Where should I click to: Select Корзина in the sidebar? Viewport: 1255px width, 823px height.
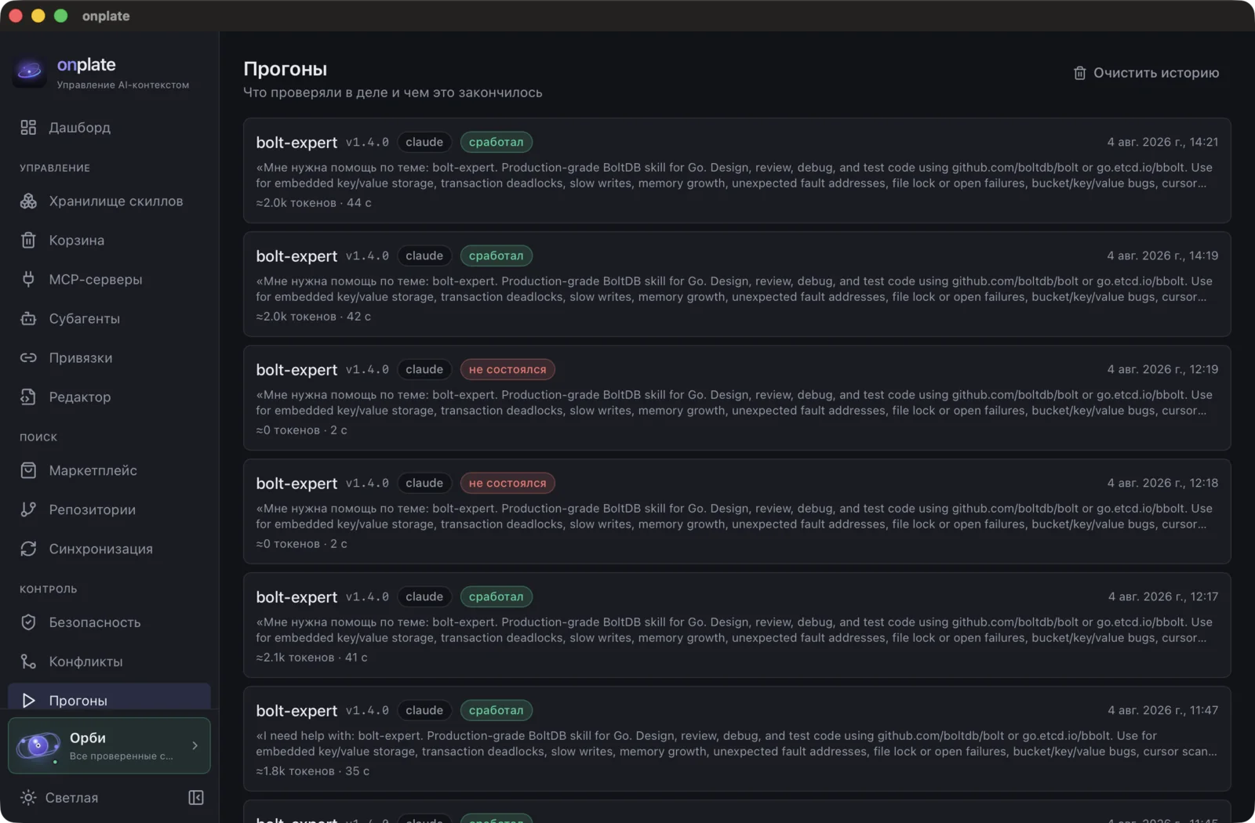coord(109,241)
